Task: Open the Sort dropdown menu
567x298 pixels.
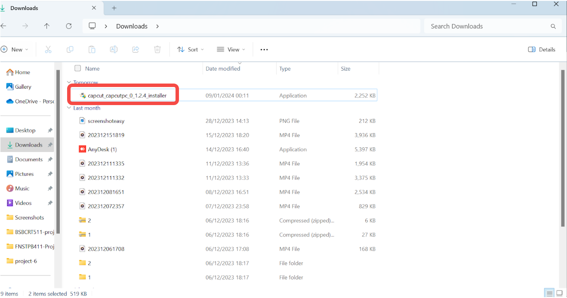Action: pos(191,50)
